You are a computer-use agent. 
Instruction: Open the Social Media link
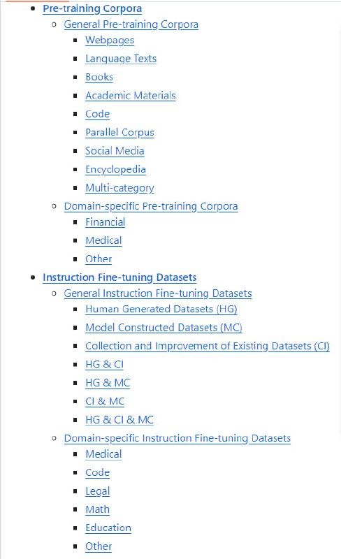coord(115,151)
